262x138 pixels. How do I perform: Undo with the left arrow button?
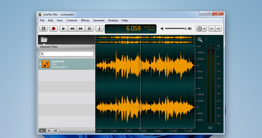tap(212, 28)
